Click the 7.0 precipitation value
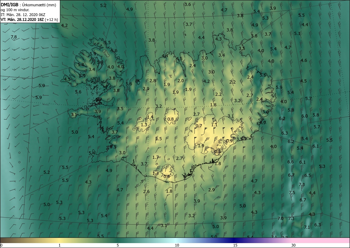 [x=280, y=219]
